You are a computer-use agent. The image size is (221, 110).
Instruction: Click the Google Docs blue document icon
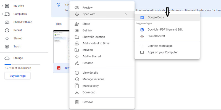(142, 17)
